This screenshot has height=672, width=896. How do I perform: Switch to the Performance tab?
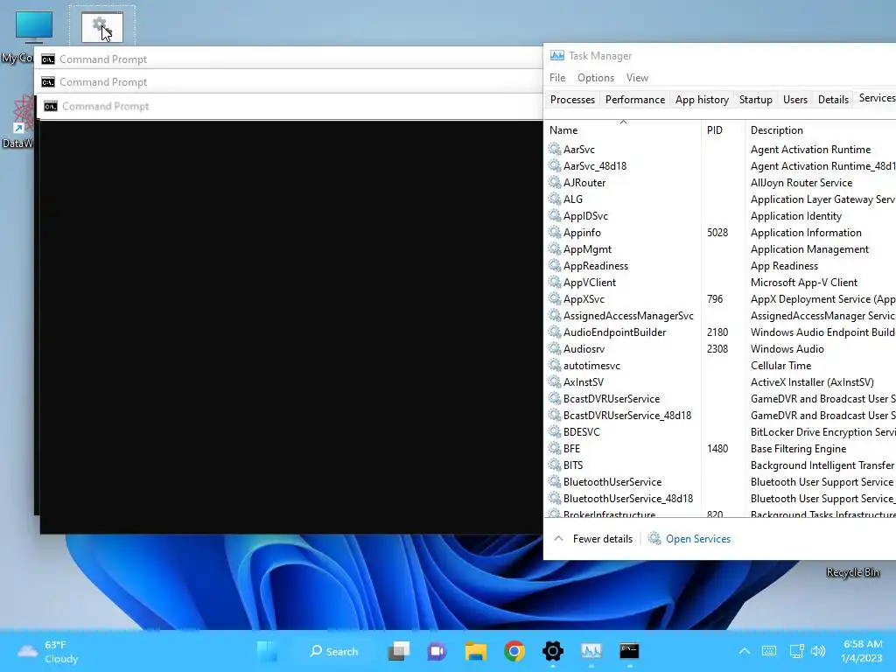[635, 100]
